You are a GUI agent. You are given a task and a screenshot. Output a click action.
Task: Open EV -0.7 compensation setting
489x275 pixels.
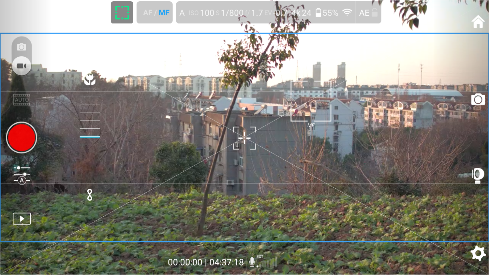point(276,13)
